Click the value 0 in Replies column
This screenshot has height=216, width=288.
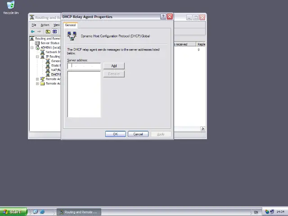coord(198,49)
